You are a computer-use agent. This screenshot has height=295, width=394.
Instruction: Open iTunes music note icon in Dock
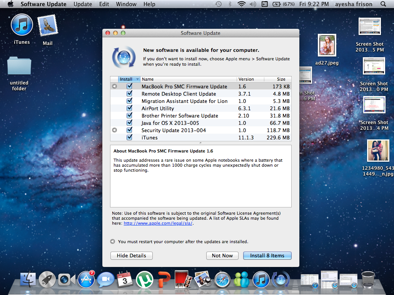[261, 279]
